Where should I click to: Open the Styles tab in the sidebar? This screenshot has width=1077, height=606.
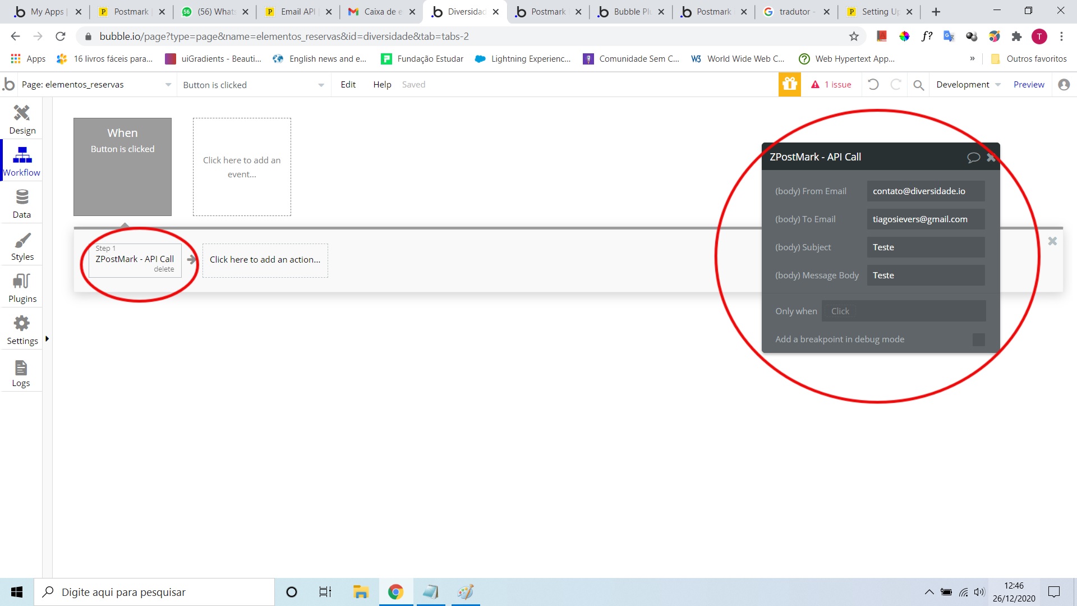[x=22, y=246]
